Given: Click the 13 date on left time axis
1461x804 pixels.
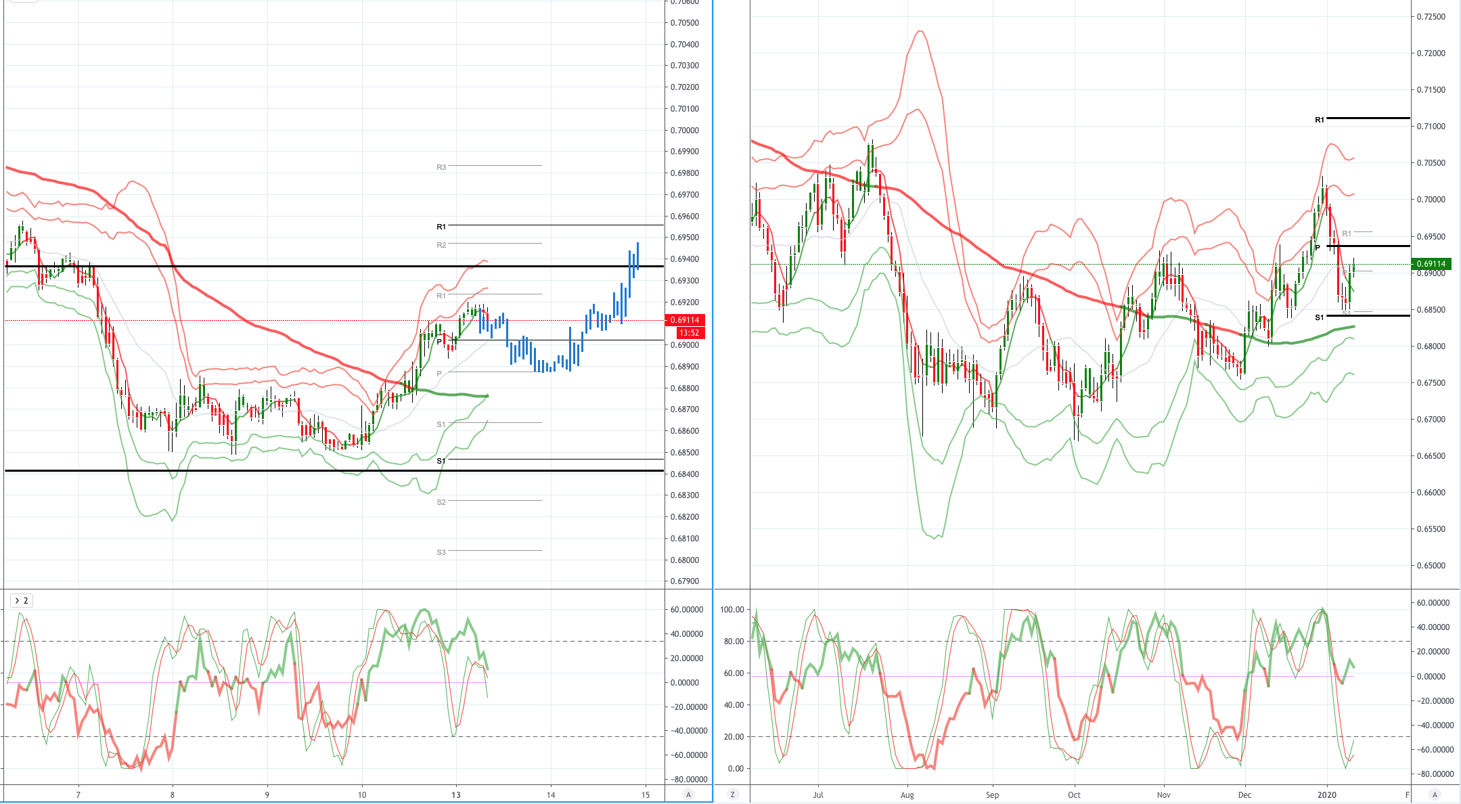Looking at the screenshot, I should (x=456, y=795).
